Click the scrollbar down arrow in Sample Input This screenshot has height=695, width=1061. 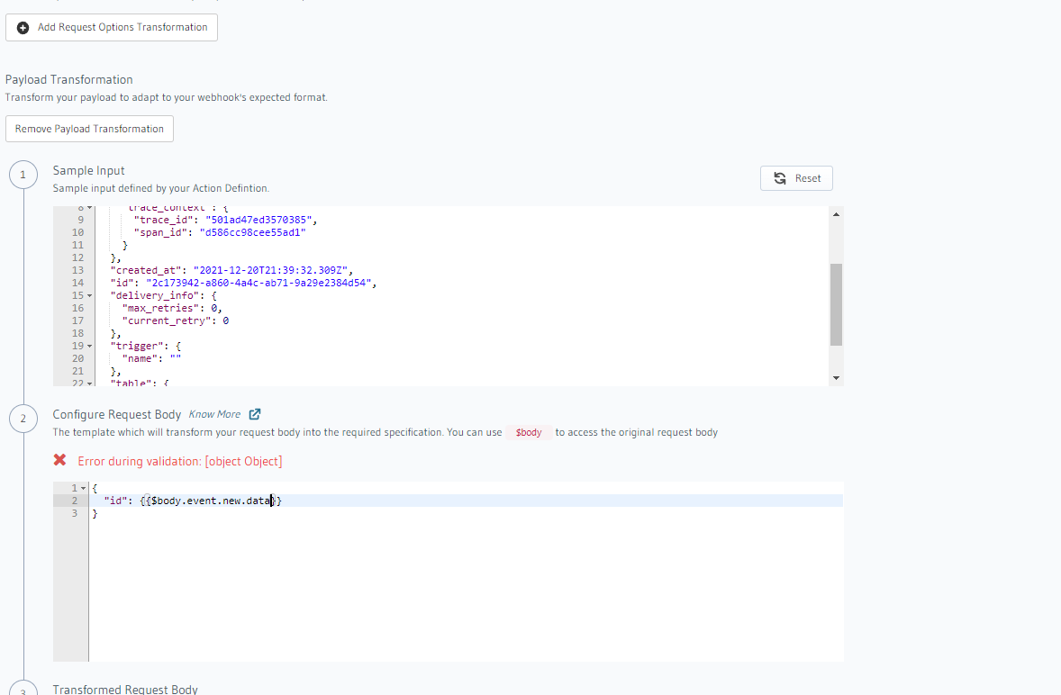[x=836, y=377]
